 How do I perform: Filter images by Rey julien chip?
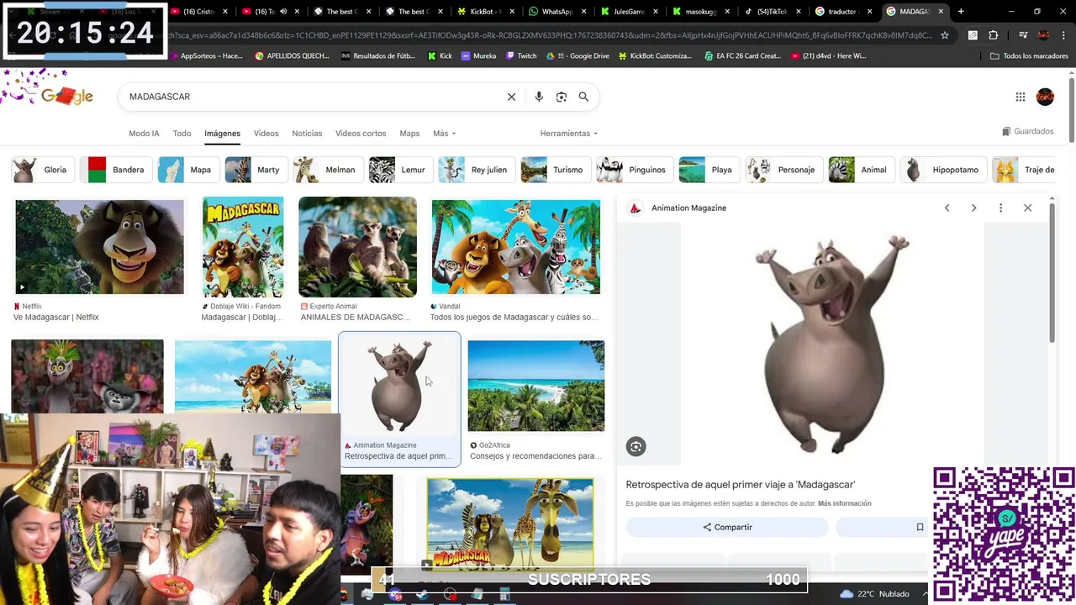[476, 170]
